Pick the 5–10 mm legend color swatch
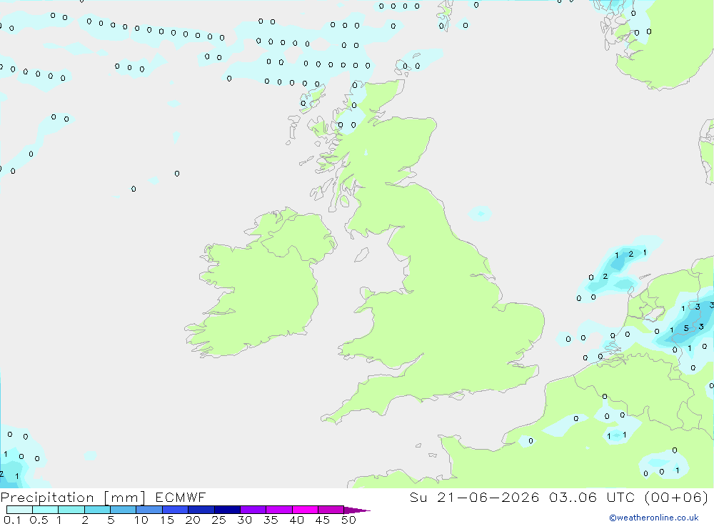The width and height of the screenshot is (714, 524). (x=123, y=510)
